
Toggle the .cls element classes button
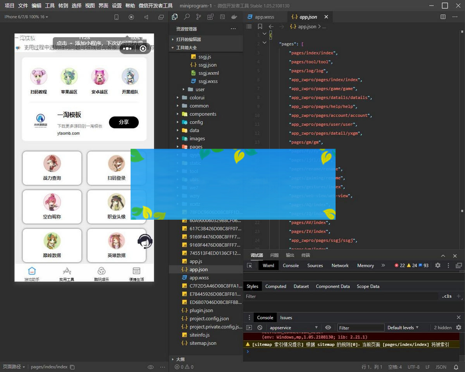tap(447, 296)
